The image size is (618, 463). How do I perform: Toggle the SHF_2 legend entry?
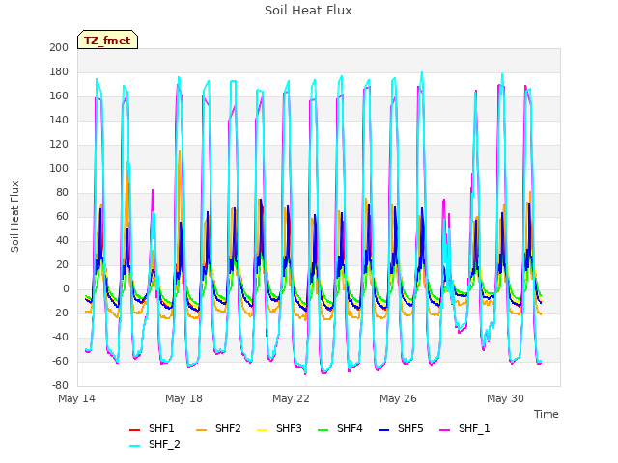(154, 445)
